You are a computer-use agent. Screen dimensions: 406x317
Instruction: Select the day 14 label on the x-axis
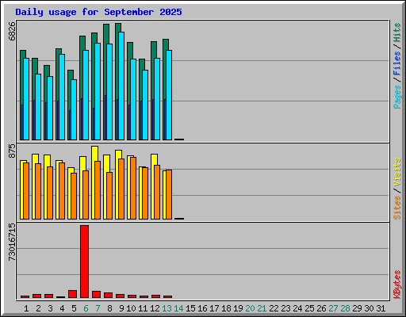[x=178, y=308]
